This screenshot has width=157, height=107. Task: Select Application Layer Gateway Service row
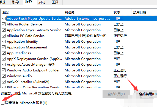click(x=79, y=30)
